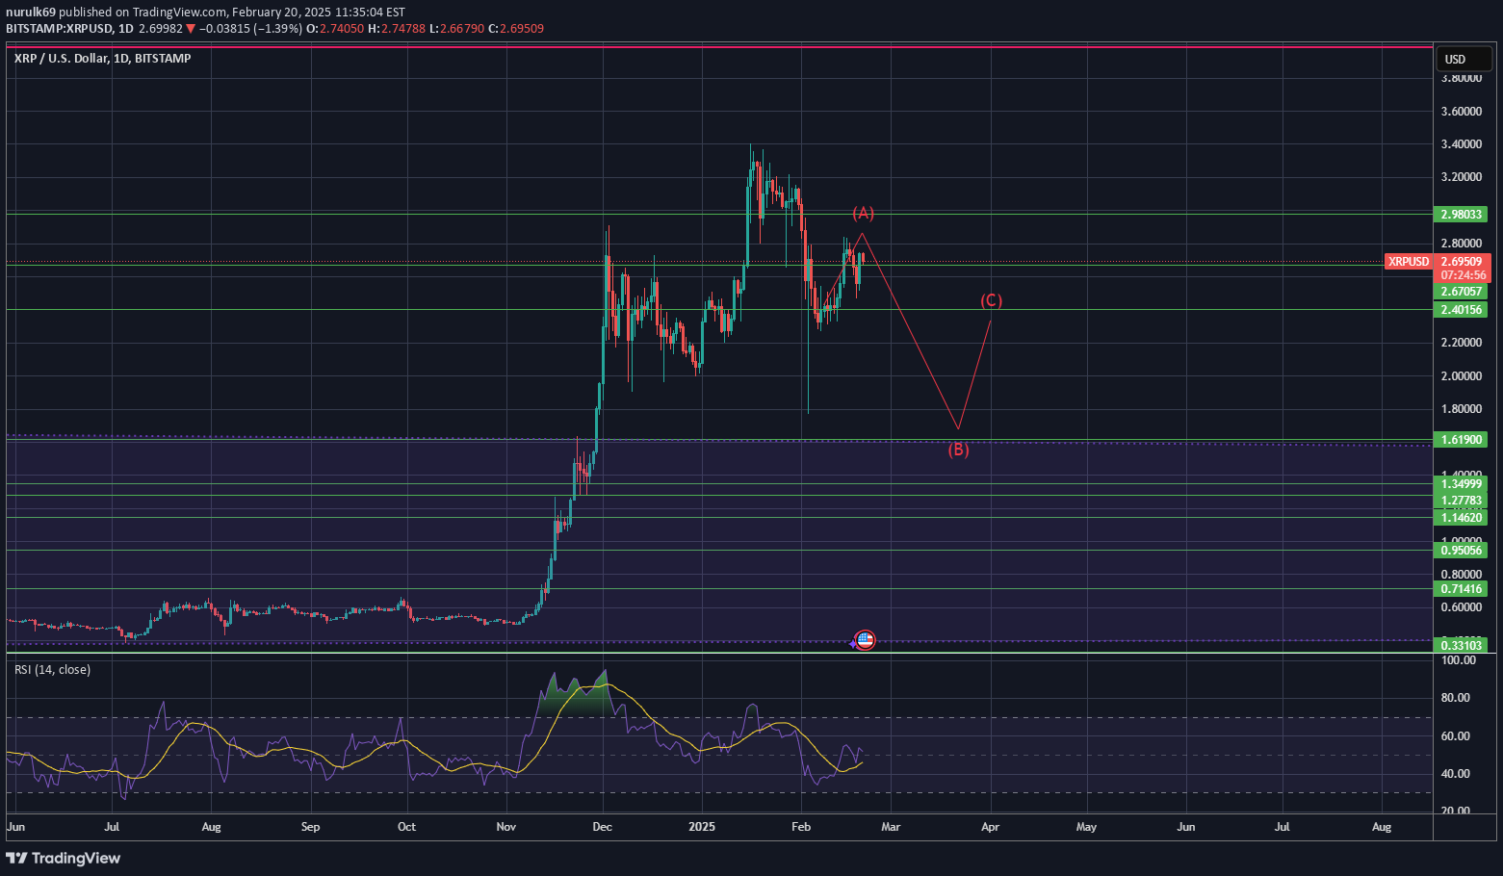Click the 2.98033 green price level label

click(1462, 215)
